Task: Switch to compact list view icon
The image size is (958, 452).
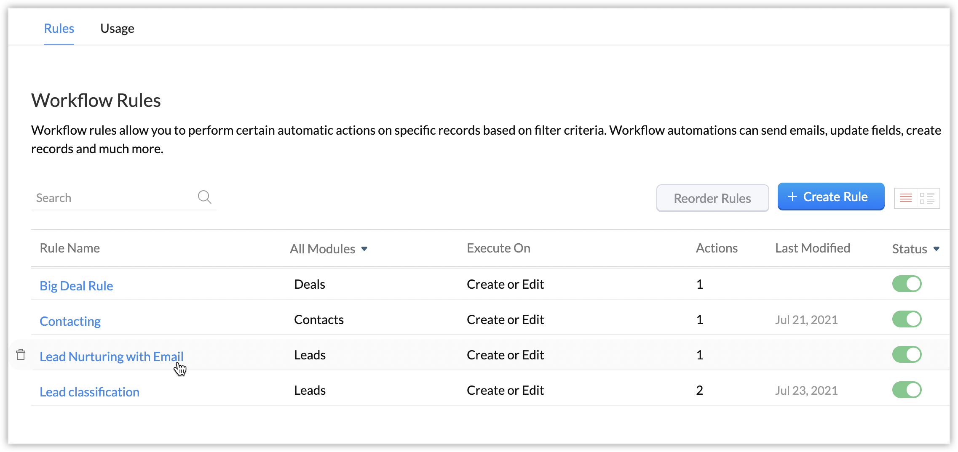Action: (x=905, y=198)
